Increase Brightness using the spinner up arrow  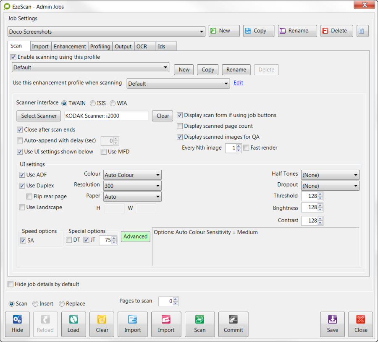[320, 206]
